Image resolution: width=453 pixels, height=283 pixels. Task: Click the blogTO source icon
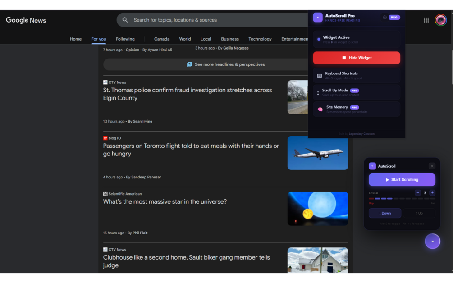[105, 138]
